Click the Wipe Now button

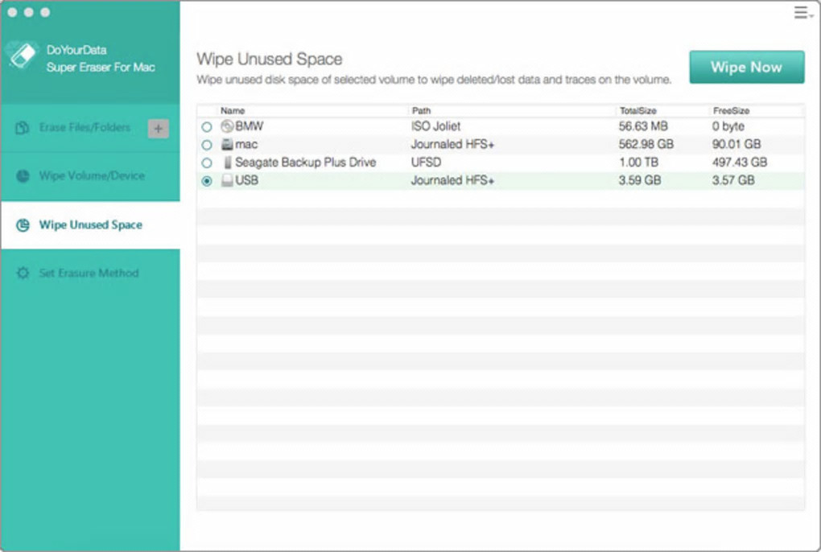point(746,68)
